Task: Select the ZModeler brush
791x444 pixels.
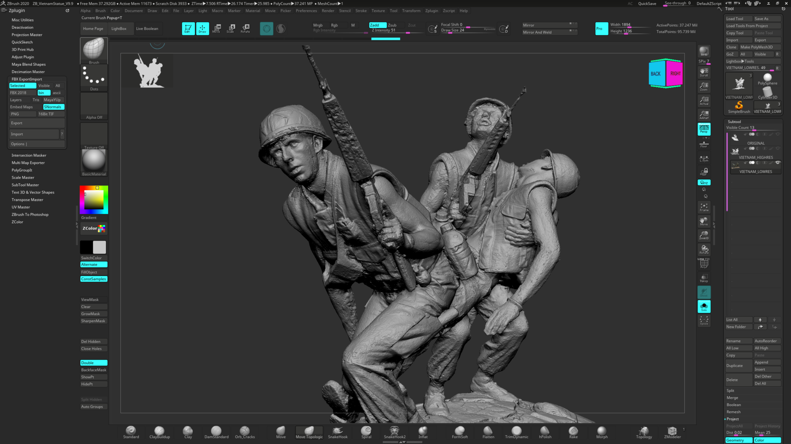Action: click(672, 432)
